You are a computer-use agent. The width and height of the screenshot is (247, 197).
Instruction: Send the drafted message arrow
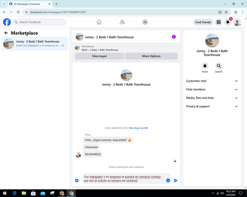[x=176, y=180]
